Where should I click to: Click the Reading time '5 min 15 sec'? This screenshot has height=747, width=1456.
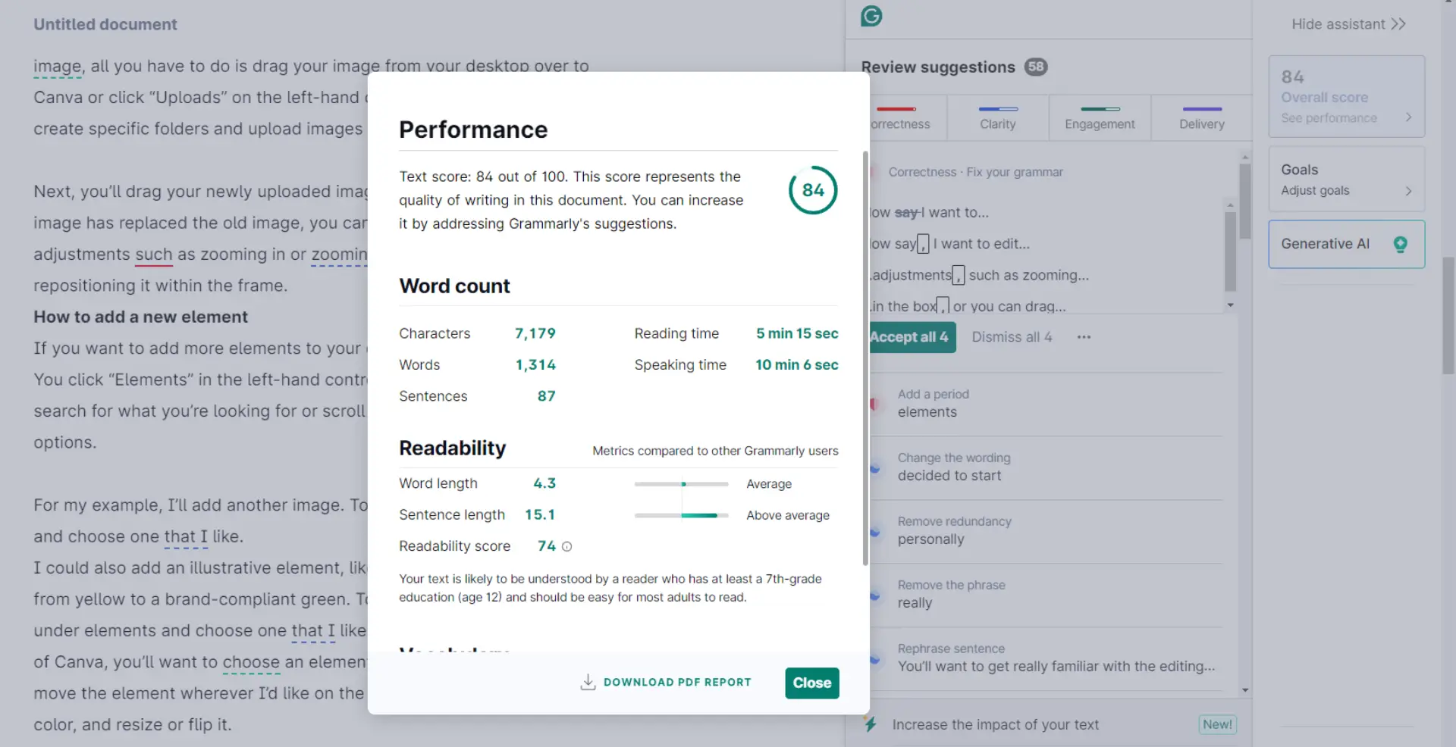click(x=797, y=333)
